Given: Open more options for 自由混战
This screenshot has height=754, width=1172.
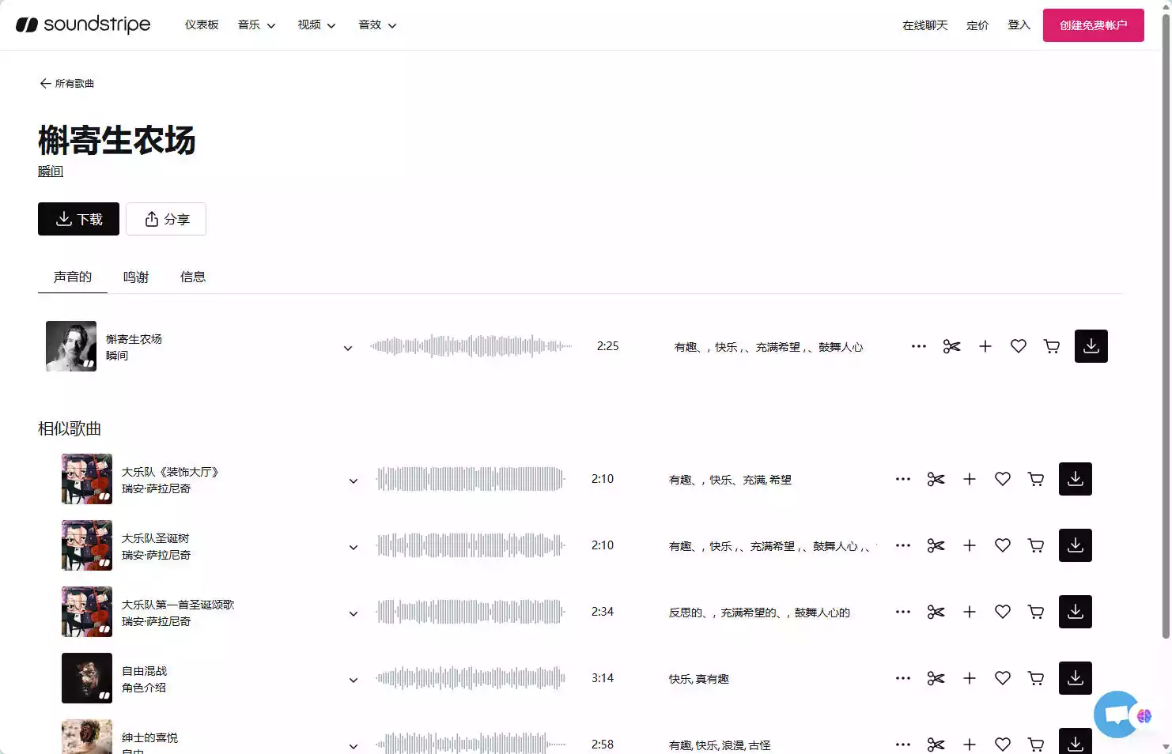Looking at the screenshot, I should click(x=902, y=678).
